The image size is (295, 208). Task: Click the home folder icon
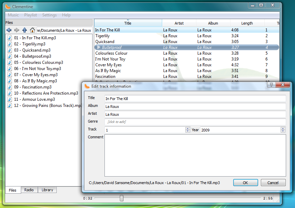click(32, 30)
